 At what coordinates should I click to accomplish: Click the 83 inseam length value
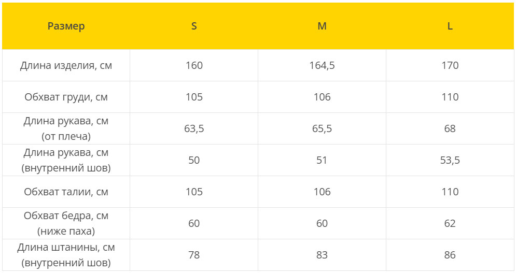coord(322,255)
